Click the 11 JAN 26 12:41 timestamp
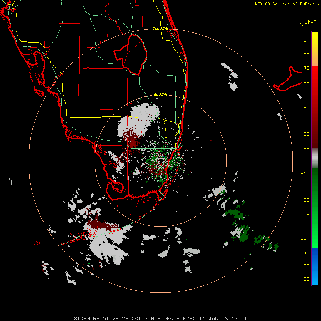Image resolution: width=321 pixels, height=321 pixels. pyautogui.click(x=223, y=319)
